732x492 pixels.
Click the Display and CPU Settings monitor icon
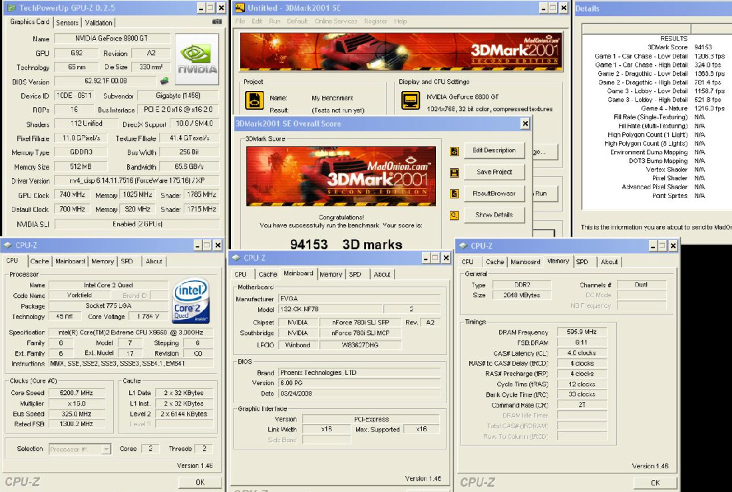click(411, 100)
